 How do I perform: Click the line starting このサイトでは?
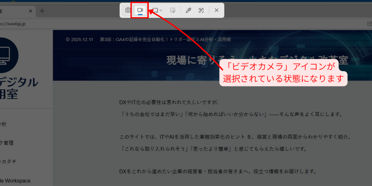tap(235, 137)
